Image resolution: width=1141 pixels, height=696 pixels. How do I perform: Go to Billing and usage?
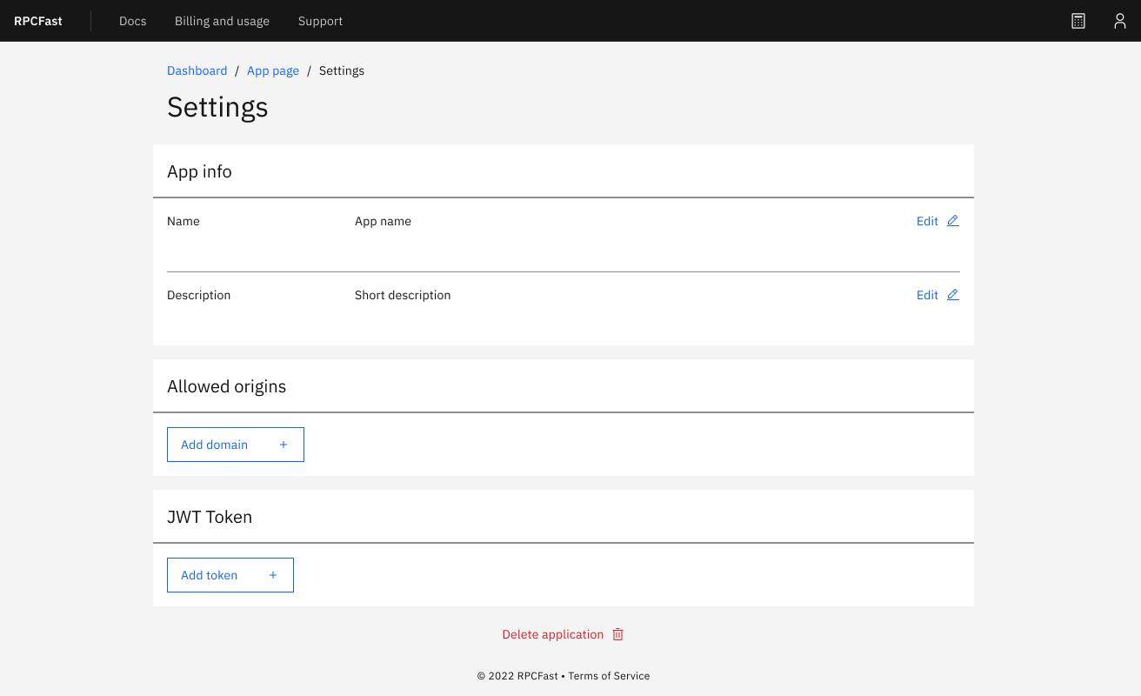[222, 21]
